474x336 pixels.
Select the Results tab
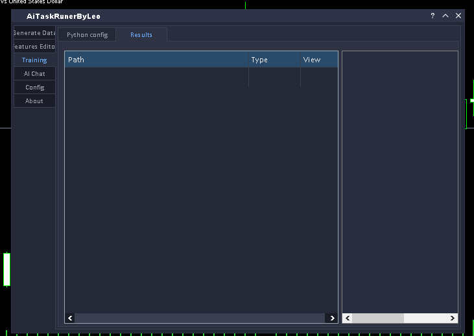pos(141,34)
